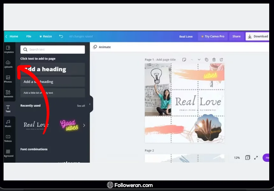
Task: Open the Uploads panel in sidebar
Action: pos(8,64)
